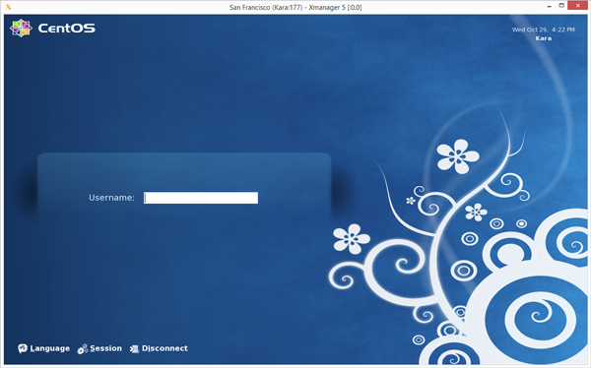Click the Xmanager X icon in title bar
The height and width of the screenshot is (368, 591).
pyautogui.click(x=9, y=7)
